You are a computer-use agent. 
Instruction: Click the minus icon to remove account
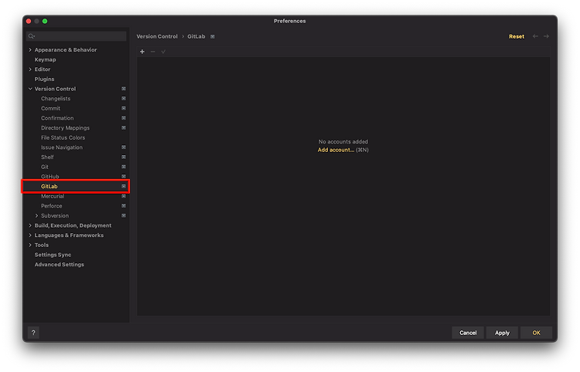[153, 52]
